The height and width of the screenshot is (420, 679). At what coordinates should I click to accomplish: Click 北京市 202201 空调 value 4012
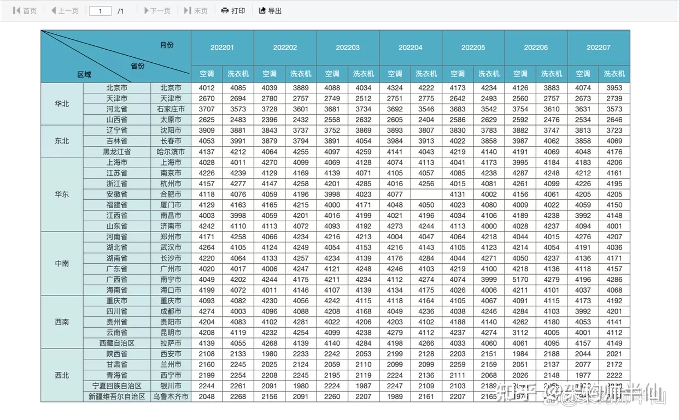(207, 88)
